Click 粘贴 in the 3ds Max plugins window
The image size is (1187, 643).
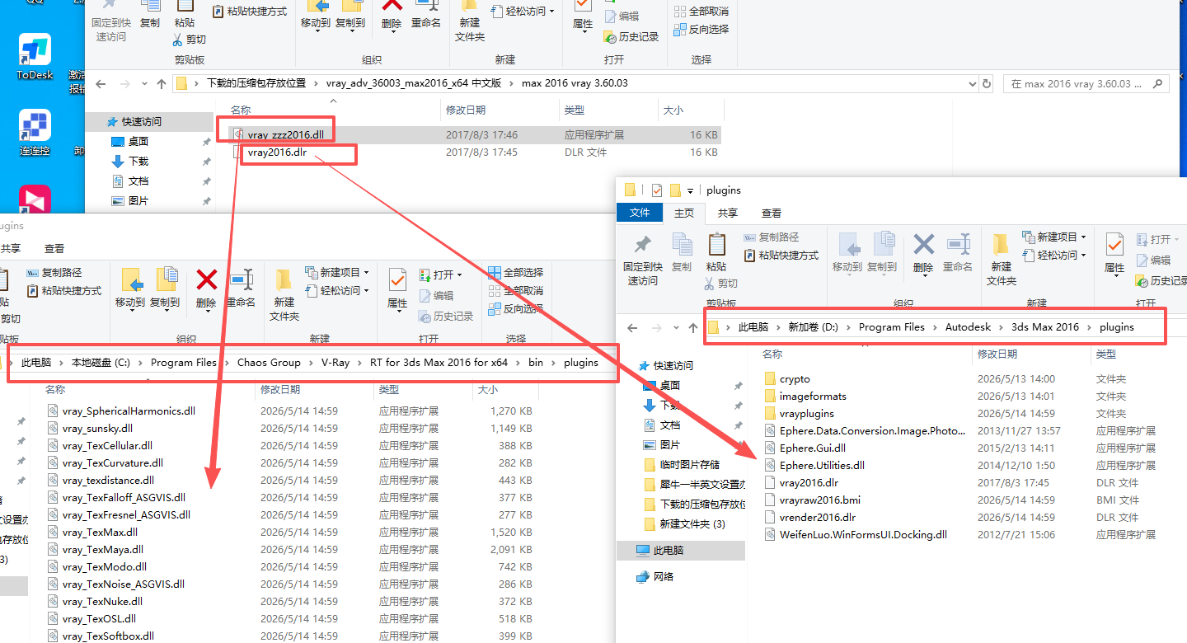coord(716,251)
